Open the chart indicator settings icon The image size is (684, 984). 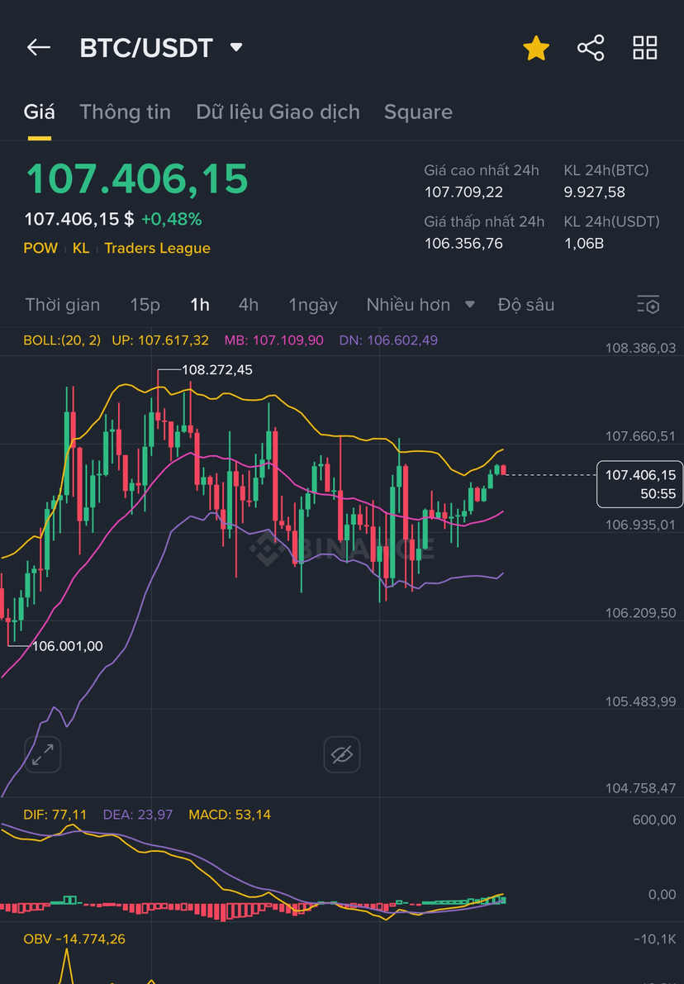(x=648, y=304)
